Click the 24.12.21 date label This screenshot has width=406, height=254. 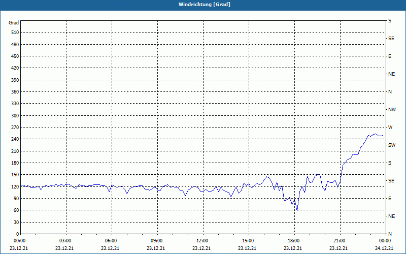pyautogui.click(x=384, y=248)
